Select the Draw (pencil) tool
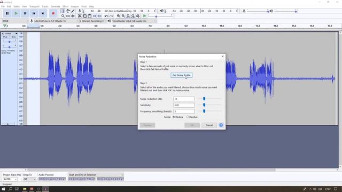 tap(73, 11)
